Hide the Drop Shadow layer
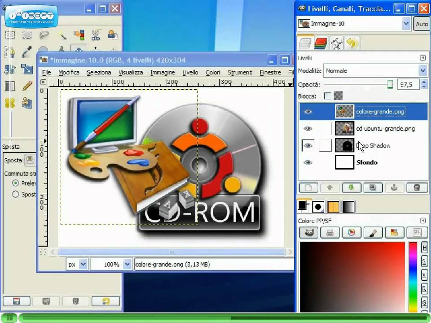Viewport: 431px width, 323px height. point(308,145)
